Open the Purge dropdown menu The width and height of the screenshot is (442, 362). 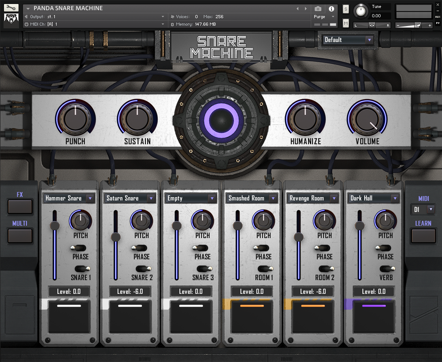[324, 17]
